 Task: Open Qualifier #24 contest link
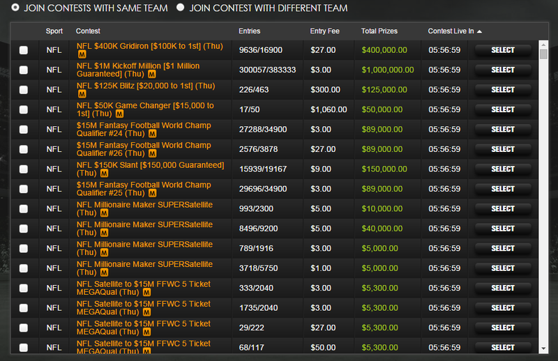[144, 130]
